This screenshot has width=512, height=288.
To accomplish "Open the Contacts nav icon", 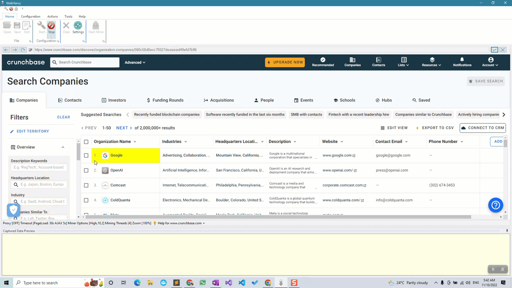I will [x=378, y=60].
